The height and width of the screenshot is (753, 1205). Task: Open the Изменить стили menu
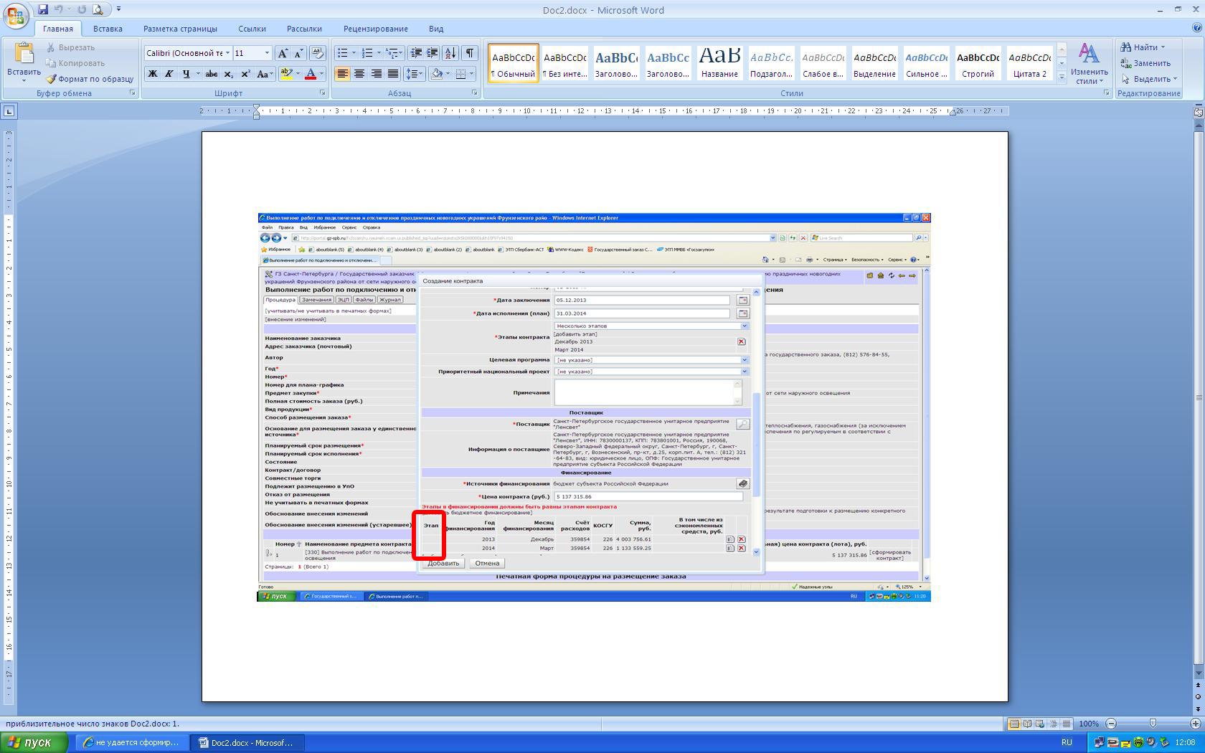point(1089,63)
